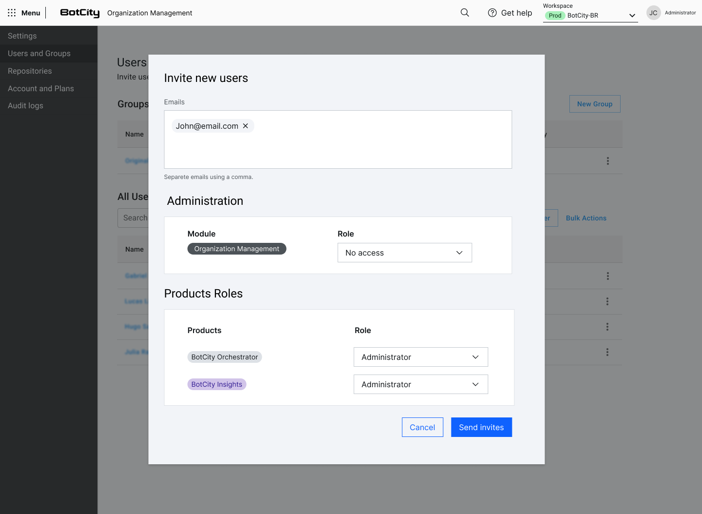Remove John@email.com with the X icon

(245, 126)
